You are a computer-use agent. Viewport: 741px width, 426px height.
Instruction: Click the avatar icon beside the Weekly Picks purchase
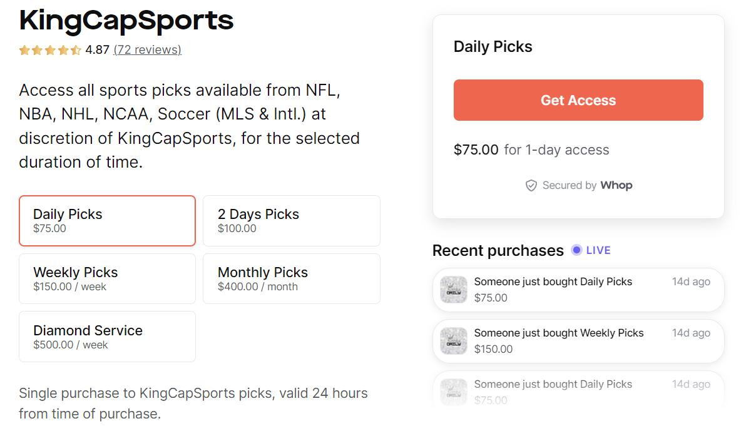[x=453, y=341]
